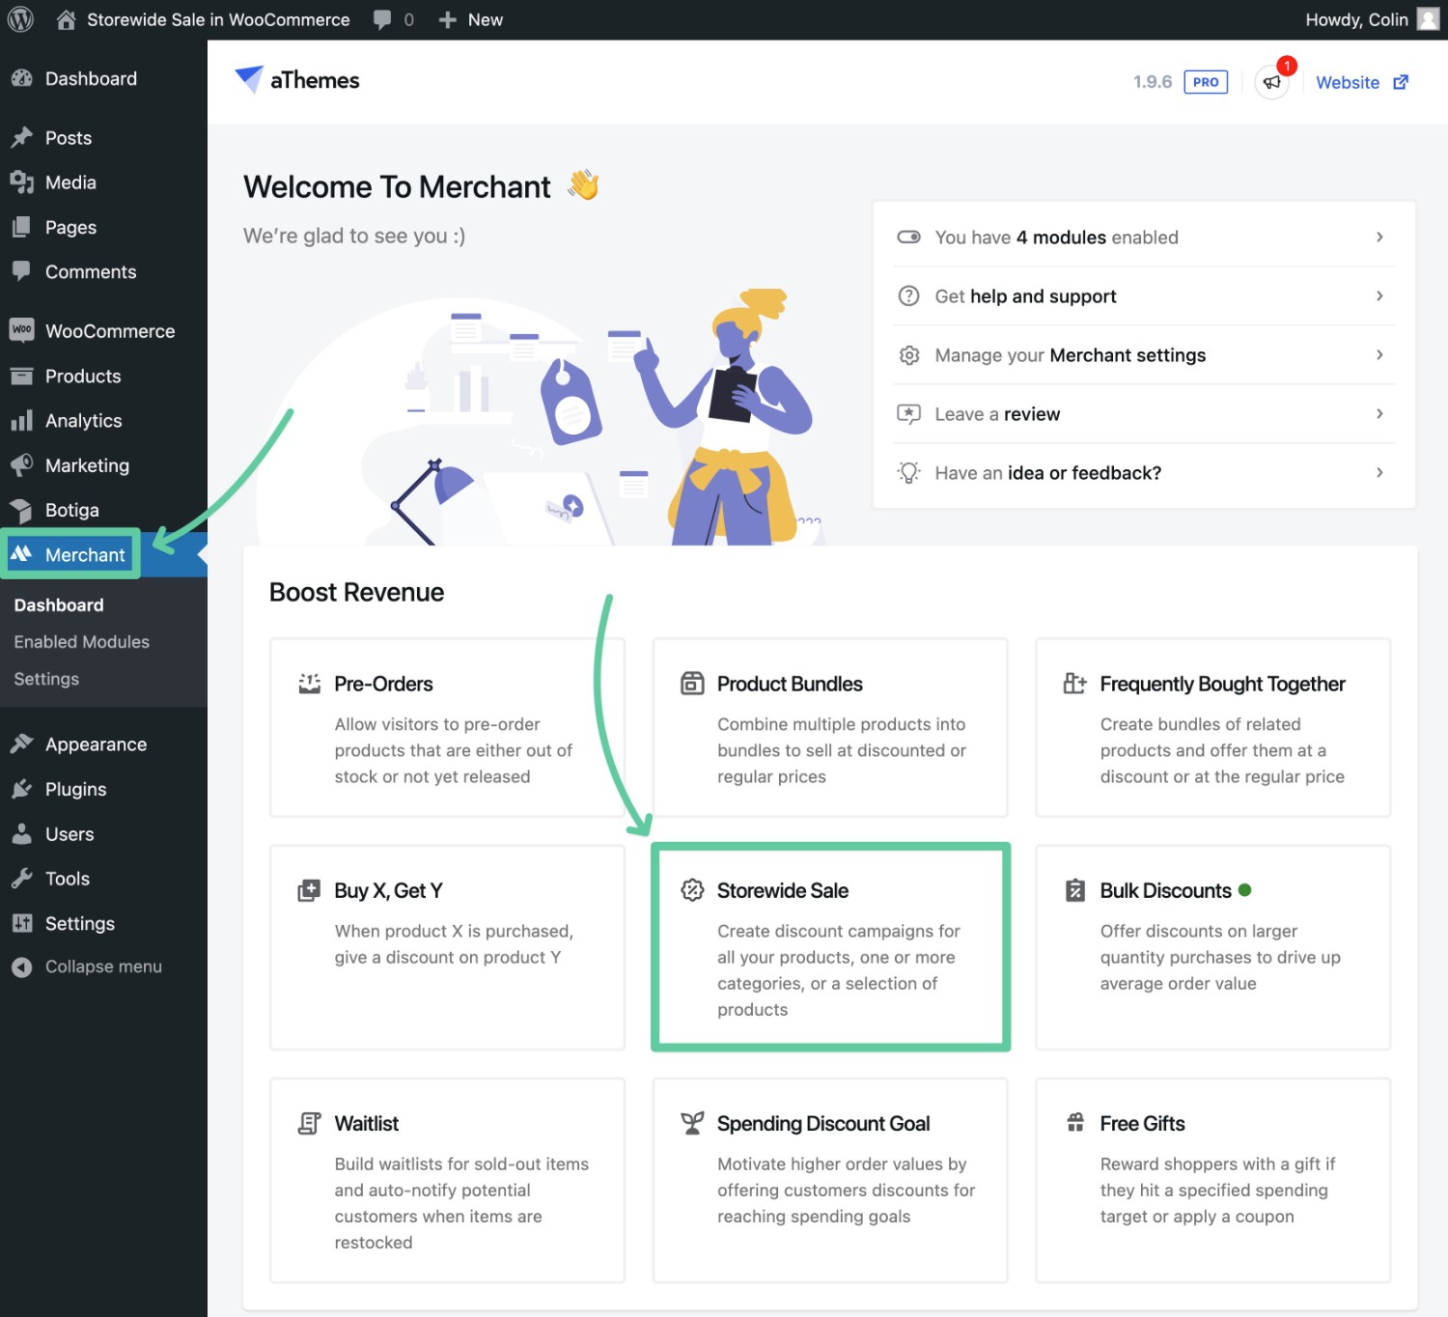Click the Botiga icon in sidebar
Viewport: 1448px width, 1317px height.
pyautogui.click(x=21, y=510)
